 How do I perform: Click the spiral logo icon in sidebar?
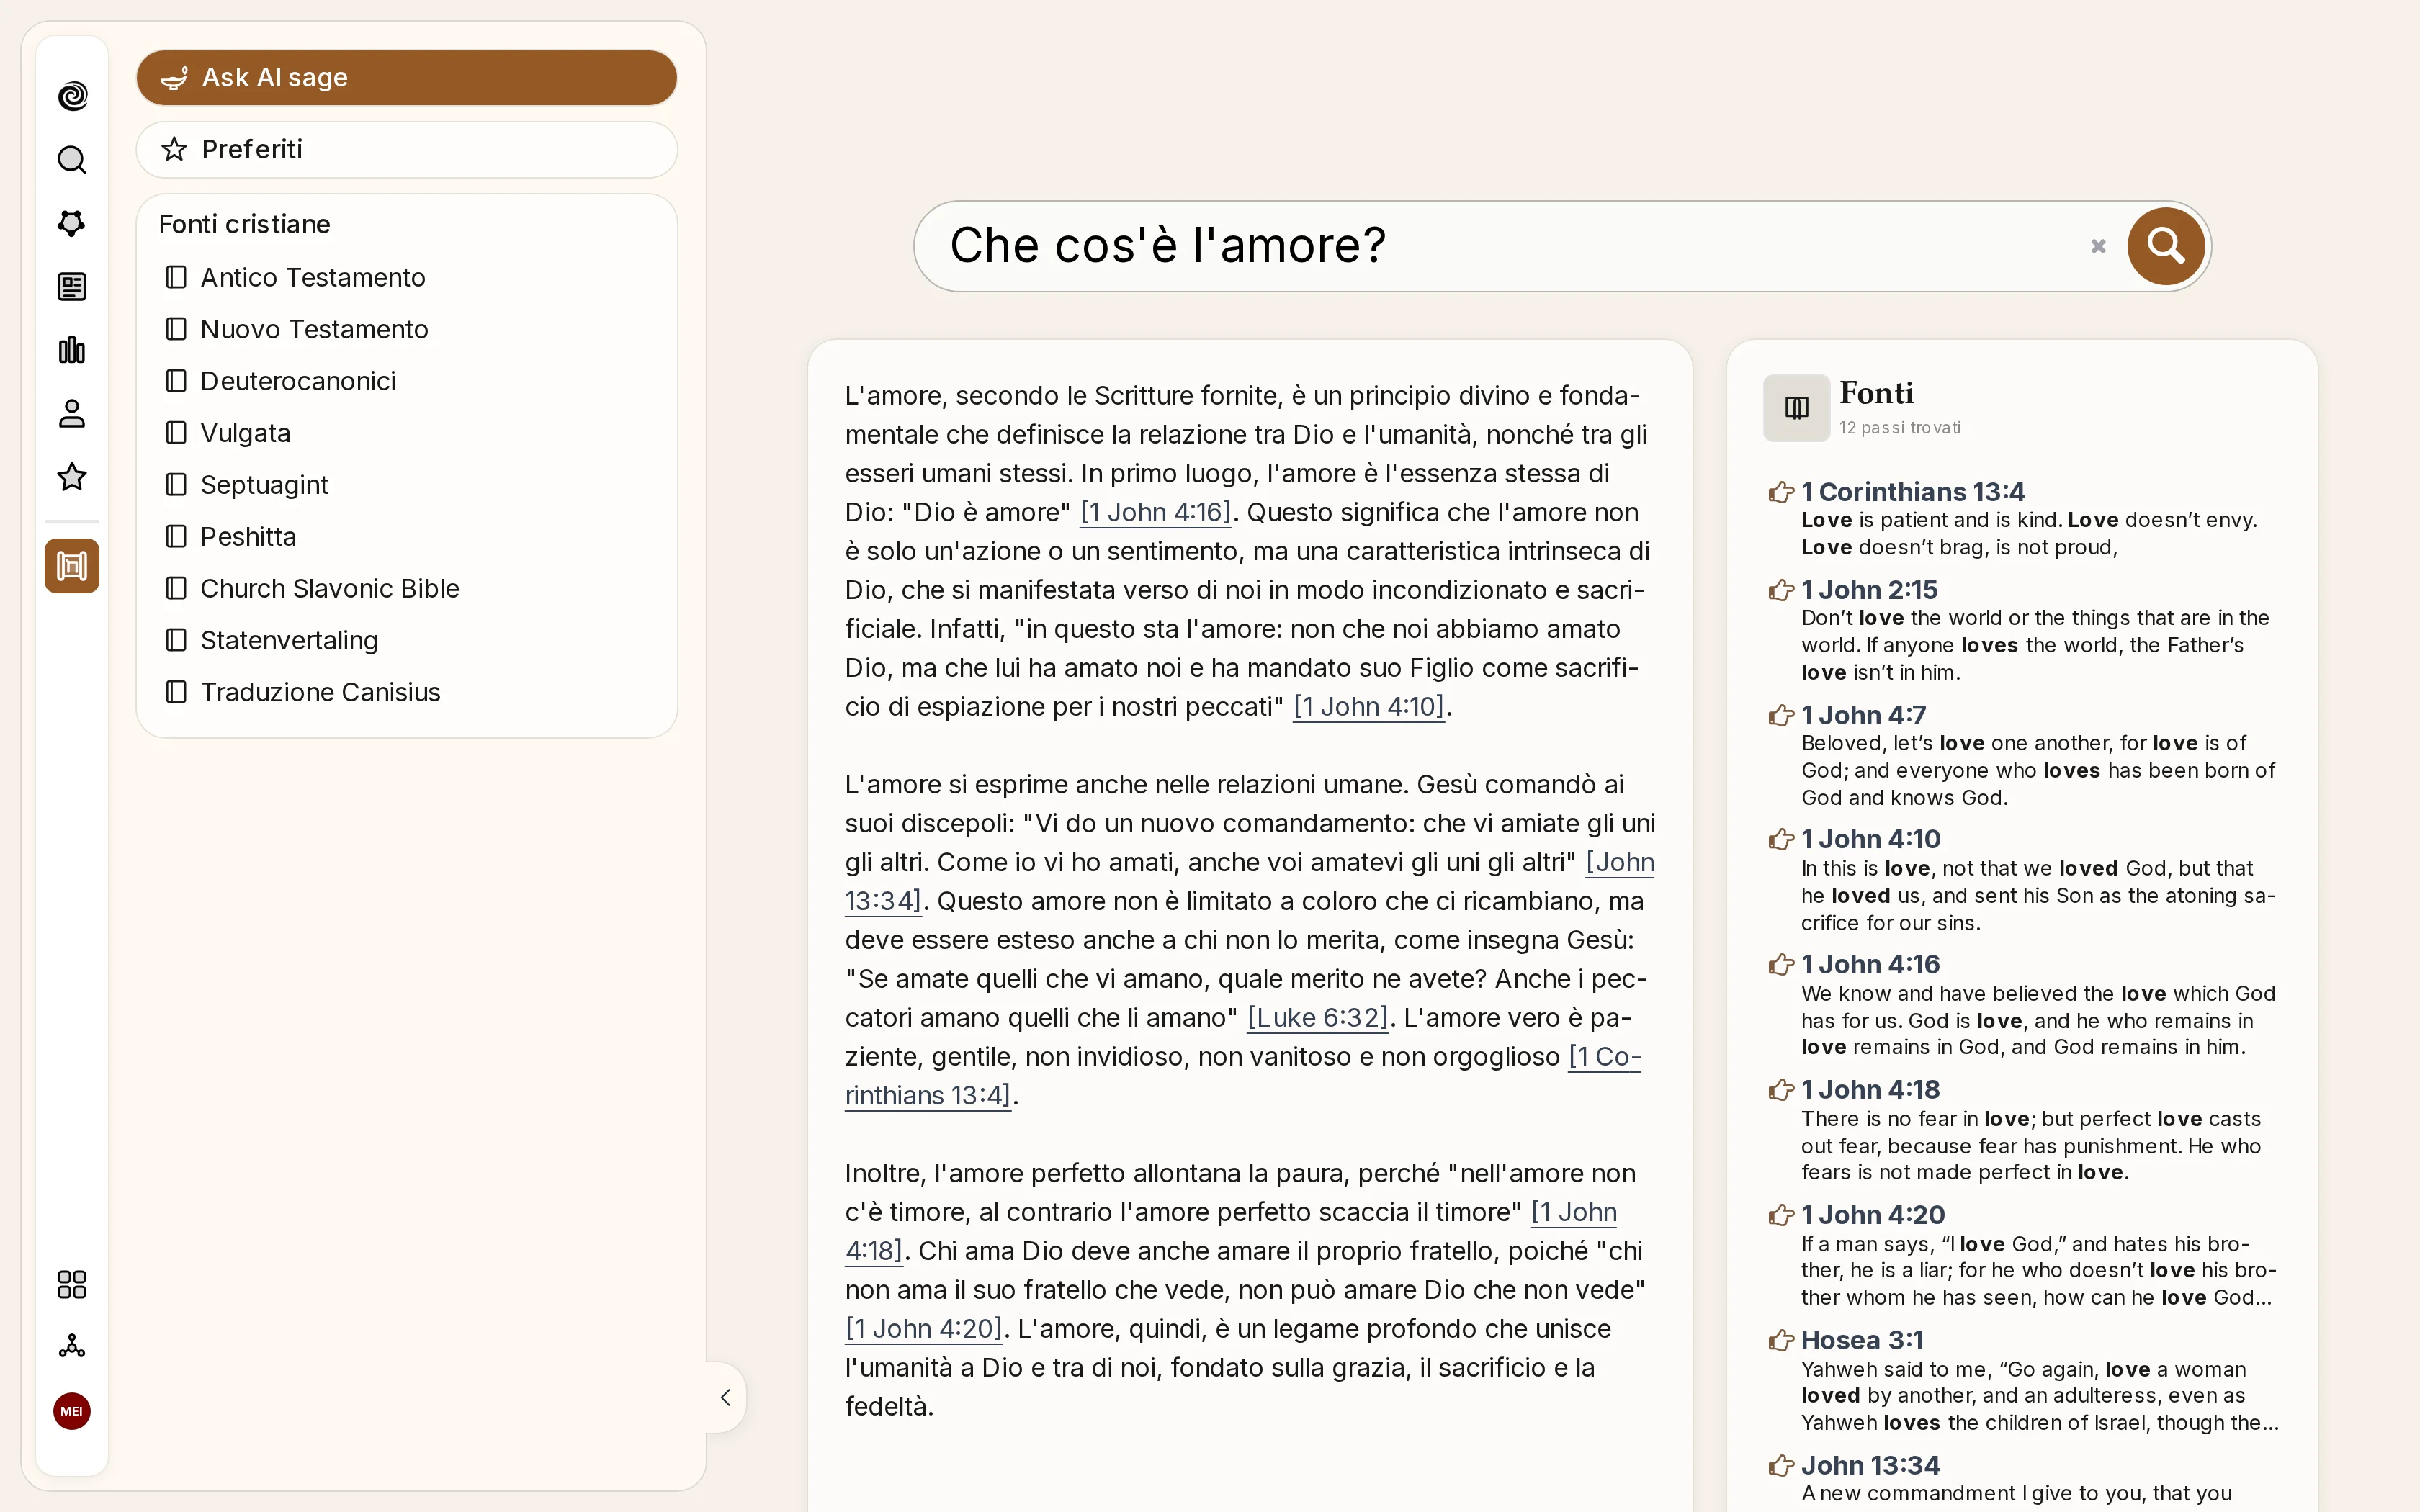click(x=72, y=96)
